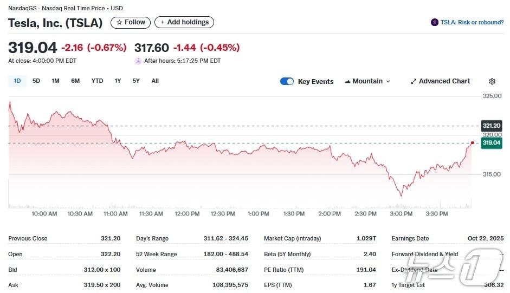Click the purple TSLA analysis icon
This screenshot has height=293, width=510.
tap(434, 22)
